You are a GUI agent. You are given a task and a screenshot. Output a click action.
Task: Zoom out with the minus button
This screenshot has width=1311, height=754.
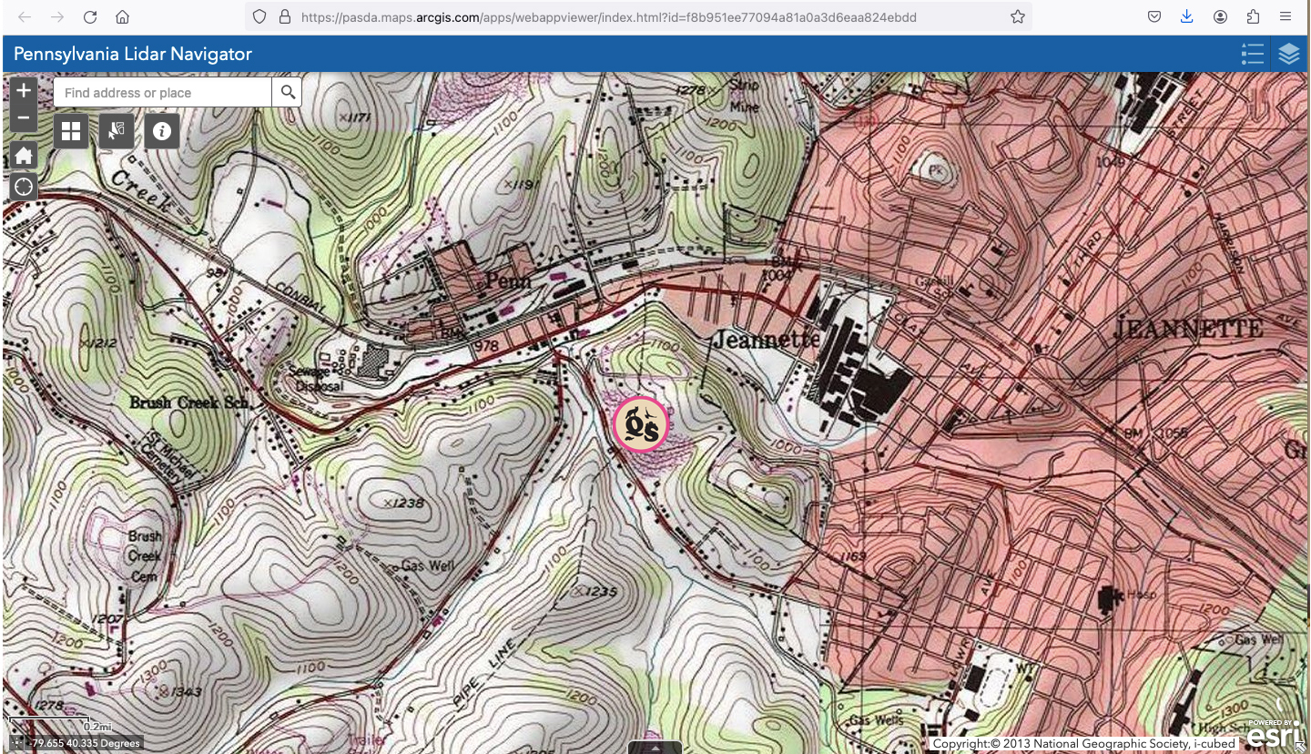click(x=24, y=118)
